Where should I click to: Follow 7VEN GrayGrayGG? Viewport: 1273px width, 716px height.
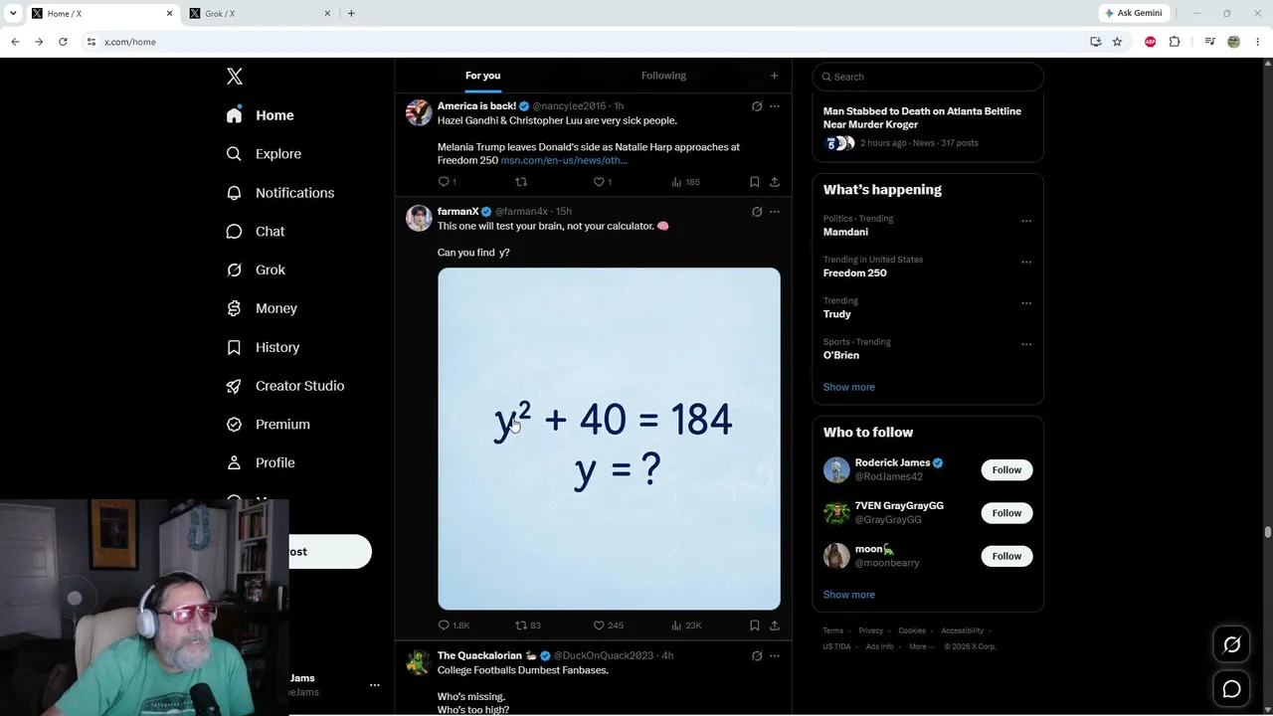click(1006, 513)
